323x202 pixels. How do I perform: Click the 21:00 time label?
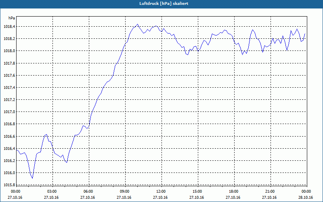pos(271,191)
